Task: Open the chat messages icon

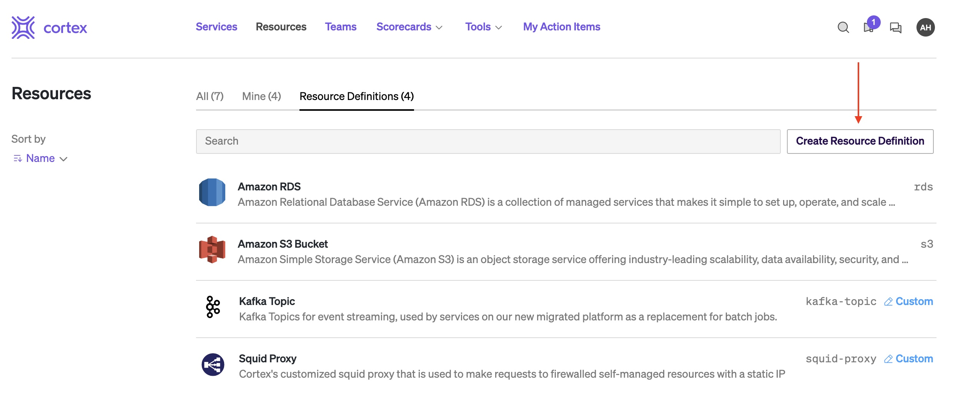Action: click(x=895, y=27)
